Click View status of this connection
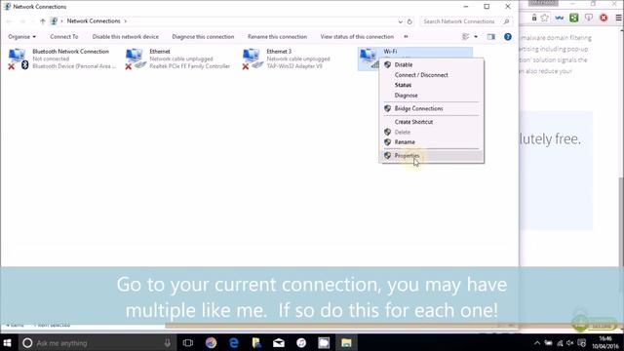 pyautogui.click(x=357, y=37)
